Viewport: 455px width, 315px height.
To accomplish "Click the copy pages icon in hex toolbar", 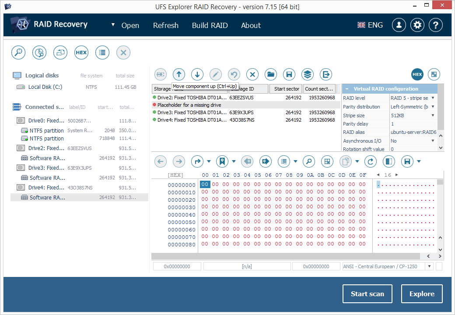I will point(345,161).
